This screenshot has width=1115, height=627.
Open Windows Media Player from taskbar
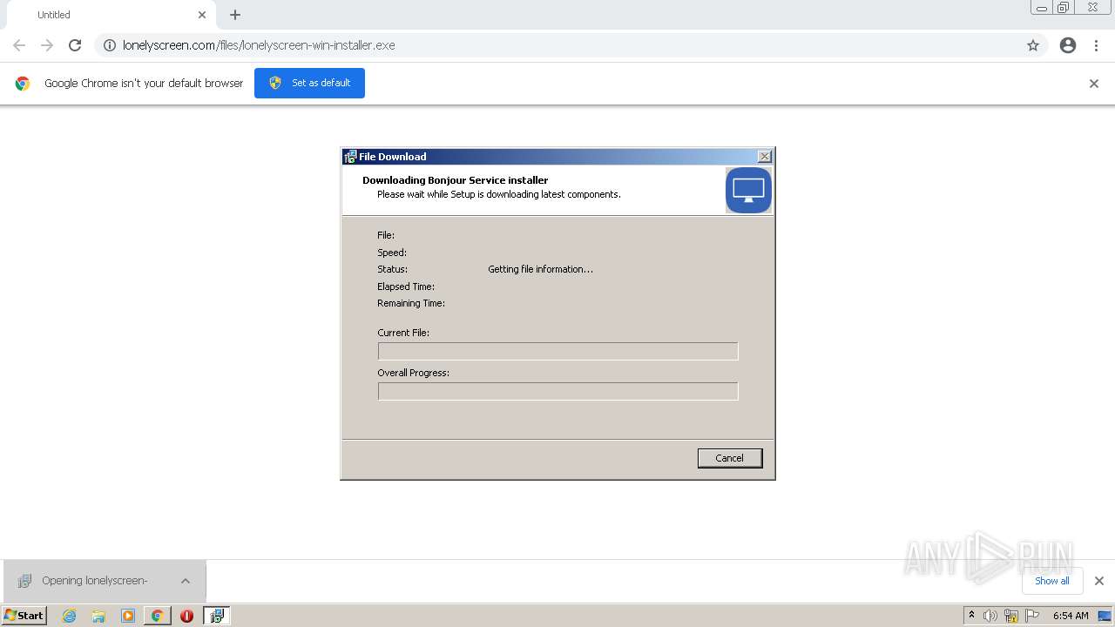(x=128, y=616)
